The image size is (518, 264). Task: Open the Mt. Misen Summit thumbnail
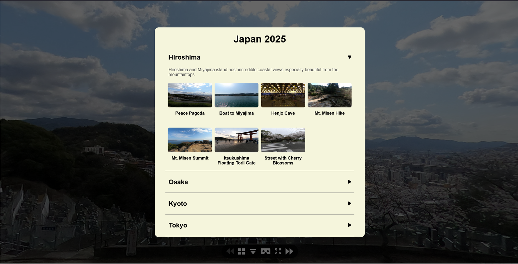coord(190,140)
